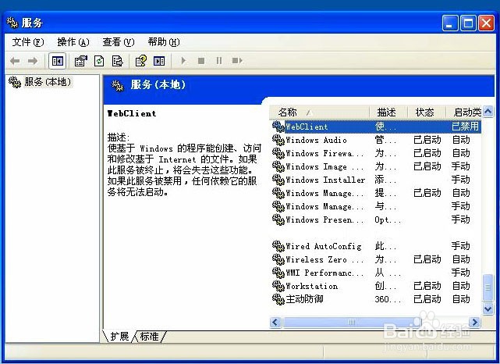Select the Wireless Zero service row
This screenshot has height=364, width=500.
(x=376, y=259)
